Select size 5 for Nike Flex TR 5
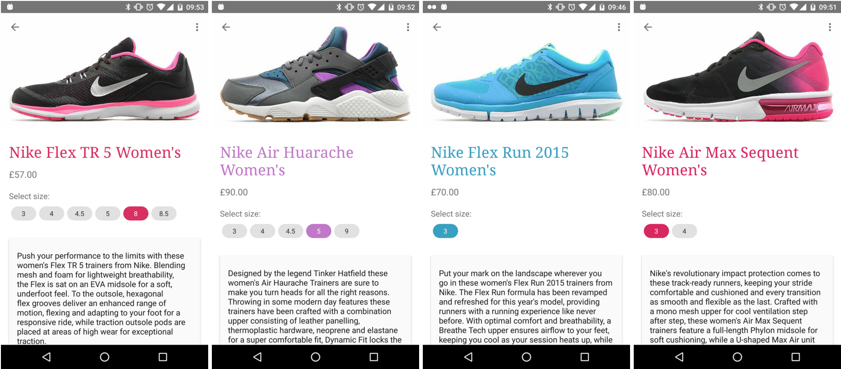Screen dimensions: 841x369 108,213
